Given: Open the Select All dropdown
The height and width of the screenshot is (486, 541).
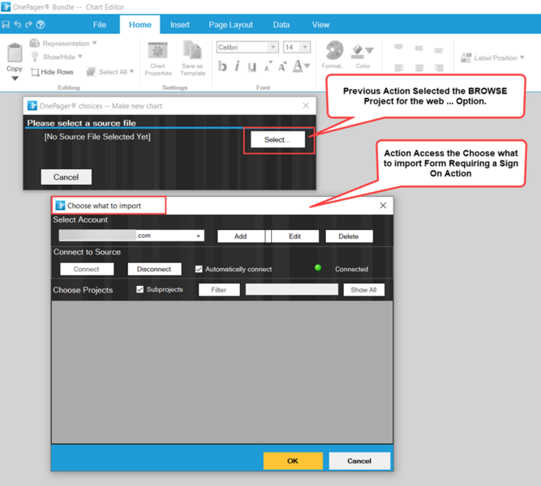Looking at the screenshot, I should 110,72.
